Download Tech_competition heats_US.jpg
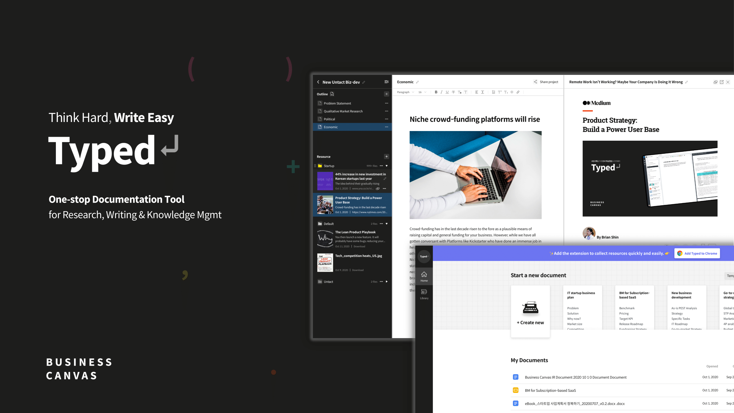The image size is (734, 413). click(358, 270)
